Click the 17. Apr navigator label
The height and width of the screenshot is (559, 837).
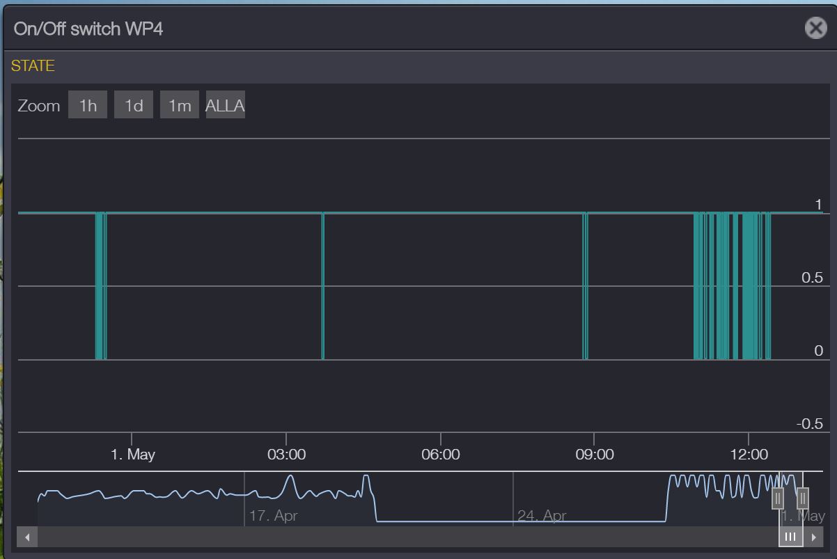pos(273,516)
